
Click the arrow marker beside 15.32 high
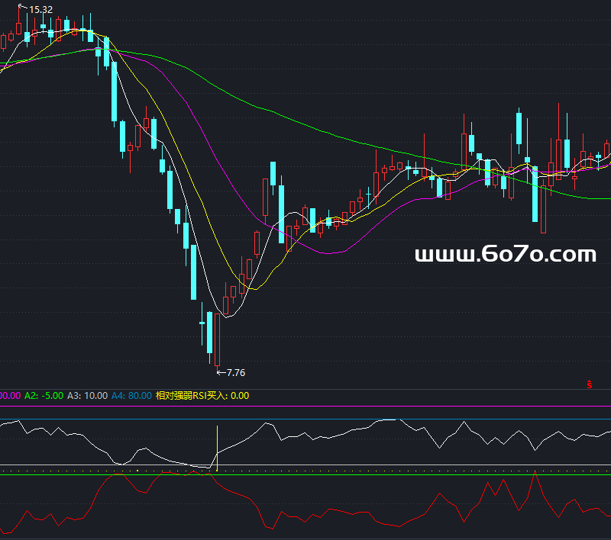(x=22, y=8)
